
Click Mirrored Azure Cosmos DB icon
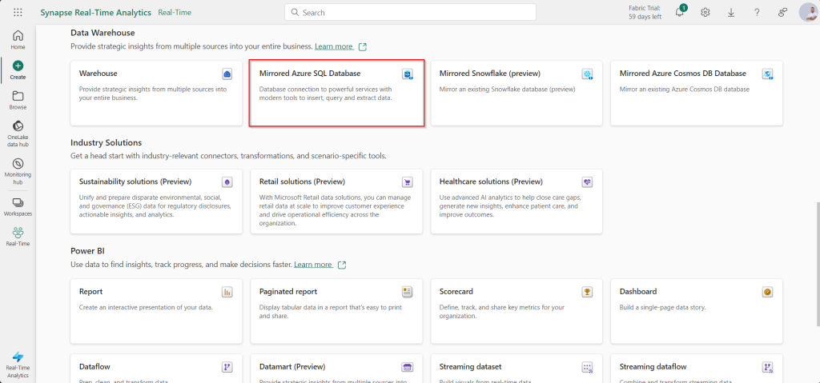pos(767,74)
